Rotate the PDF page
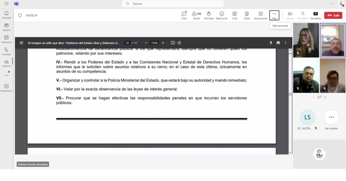 pyautogui.click(x=179, y=43)
